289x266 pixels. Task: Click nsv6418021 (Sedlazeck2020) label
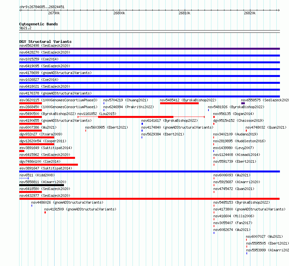pyautogui.click(x=45, y=86)
